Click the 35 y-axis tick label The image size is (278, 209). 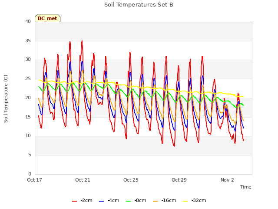coord(28,40)
